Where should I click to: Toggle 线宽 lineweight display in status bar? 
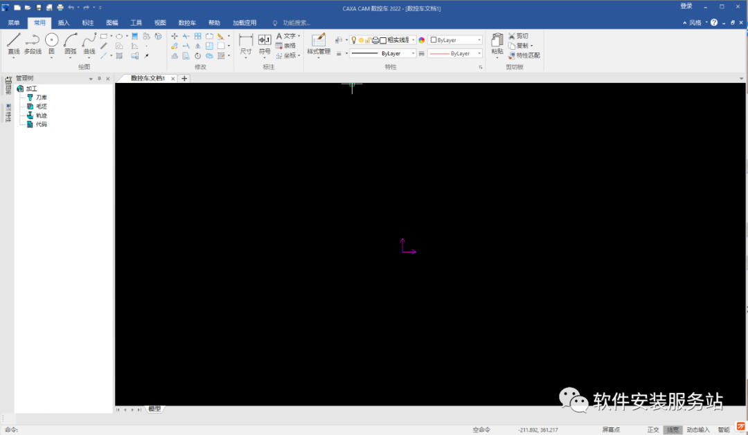673,429
